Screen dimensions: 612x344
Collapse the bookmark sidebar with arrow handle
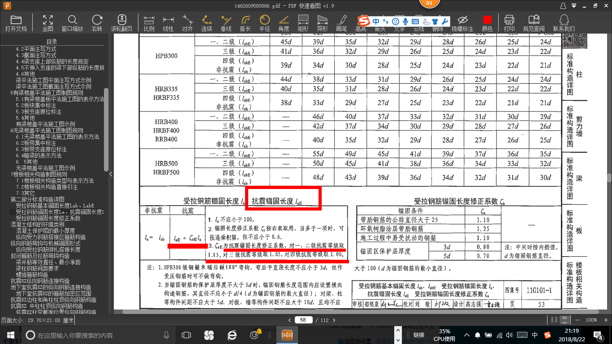click(x=111, y=174)
